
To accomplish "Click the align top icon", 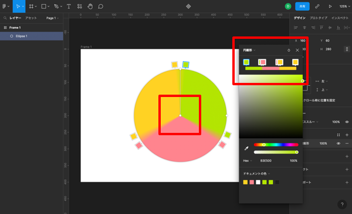I will pyautogui.click(x=321, y=28).
